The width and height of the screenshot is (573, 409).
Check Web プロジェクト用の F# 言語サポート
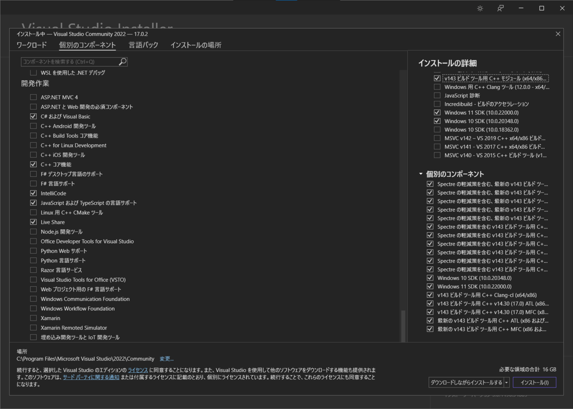click(x=33, y=289)
